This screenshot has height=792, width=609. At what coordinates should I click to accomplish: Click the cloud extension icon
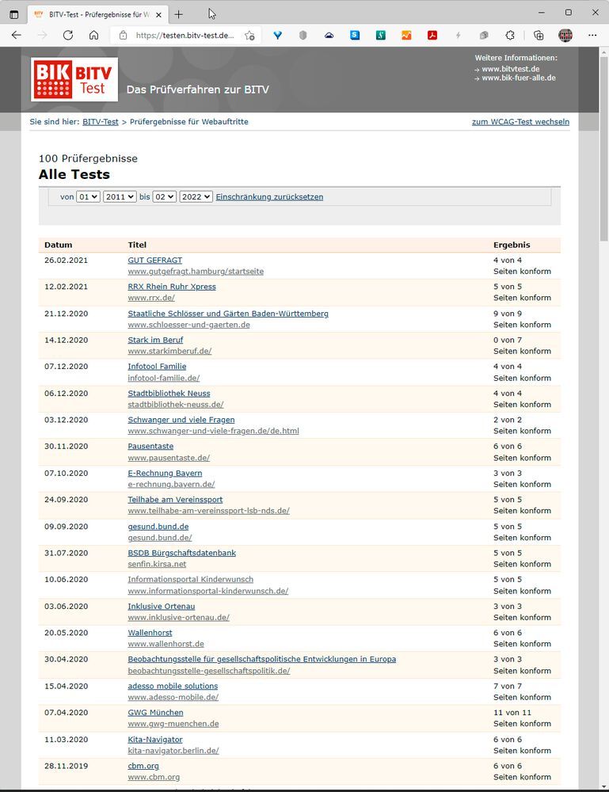click(329, 35)
